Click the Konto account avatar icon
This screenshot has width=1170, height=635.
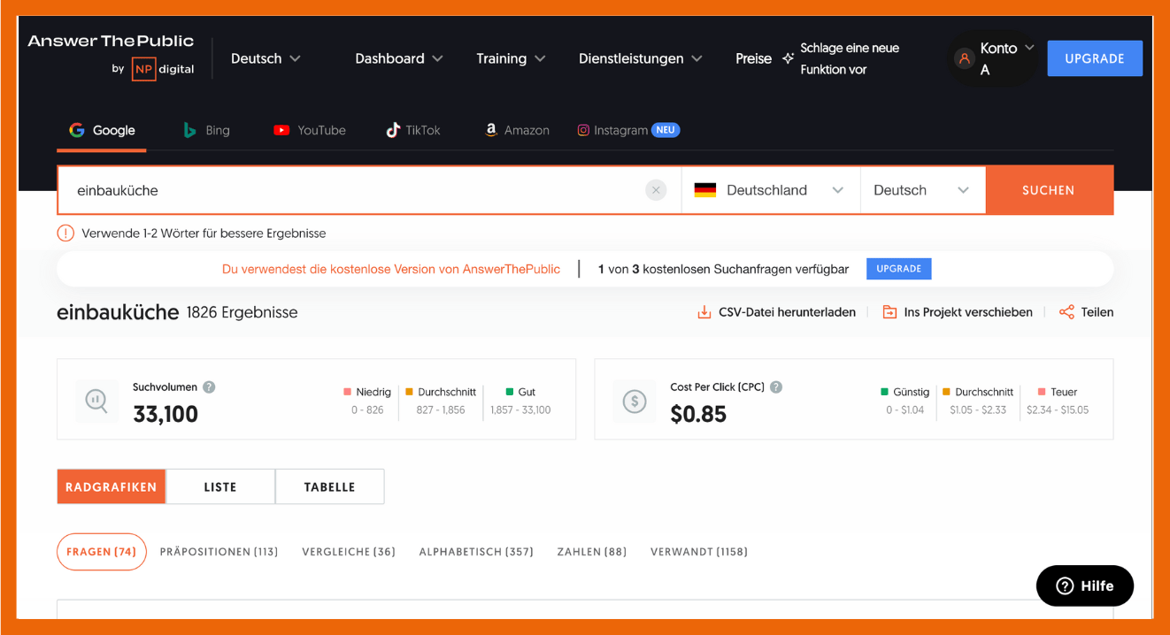coord(964,58)
